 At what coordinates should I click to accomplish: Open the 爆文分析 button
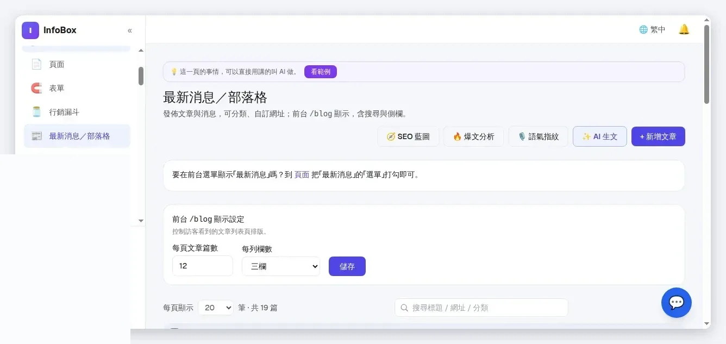pos(473,136)
